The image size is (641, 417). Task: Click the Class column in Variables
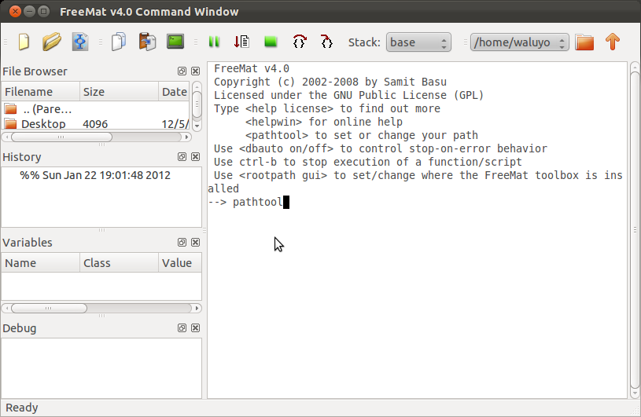[x=119, y=263]
